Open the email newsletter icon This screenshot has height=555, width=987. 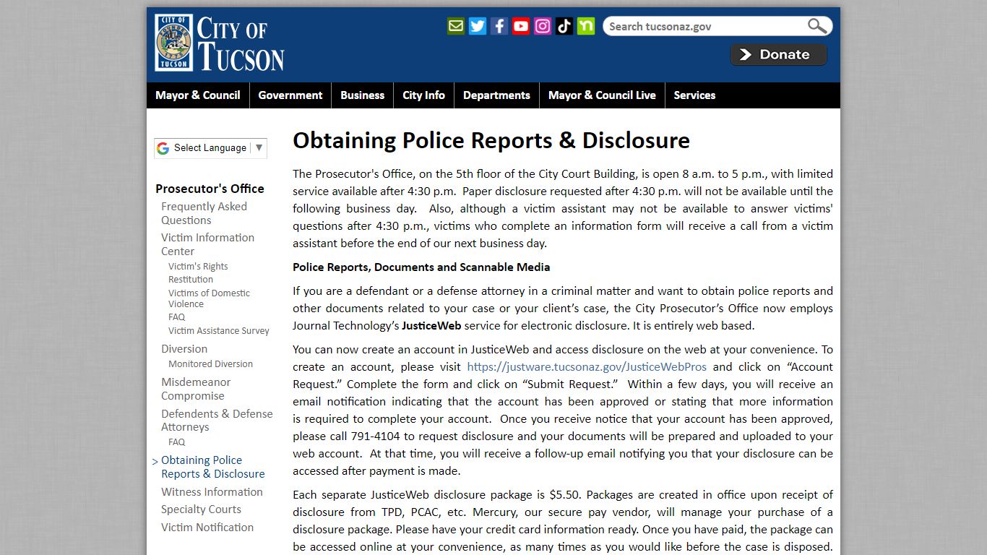tap(456, 26)
